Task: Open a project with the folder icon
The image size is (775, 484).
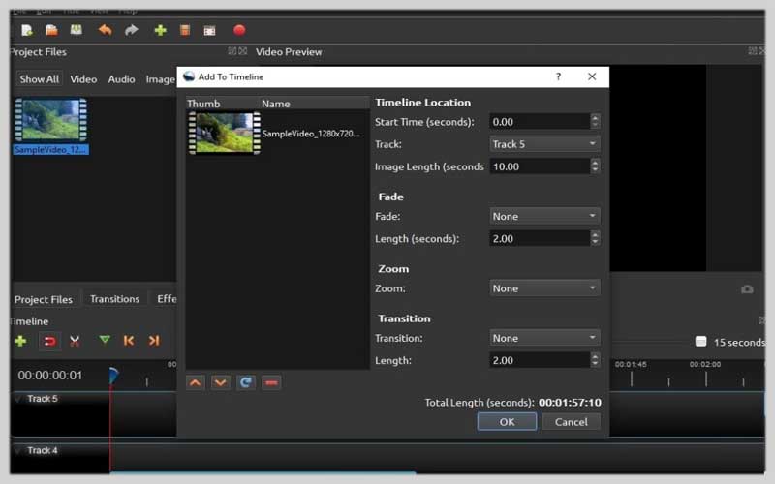Action: coord(51,31)
